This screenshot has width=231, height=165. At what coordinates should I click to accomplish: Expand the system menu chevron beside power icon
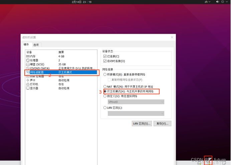point(227,2)
